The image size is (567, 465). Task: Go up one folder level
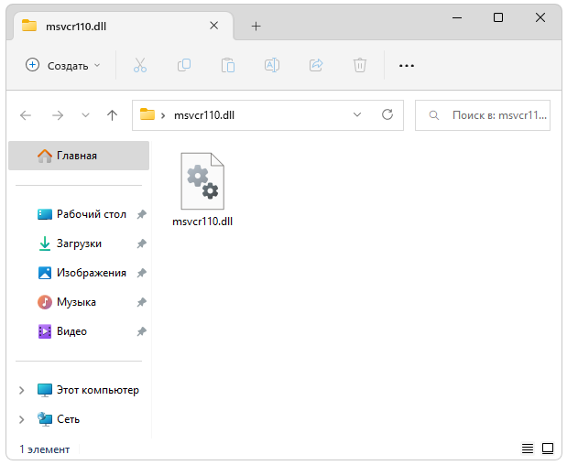[113, 115]
